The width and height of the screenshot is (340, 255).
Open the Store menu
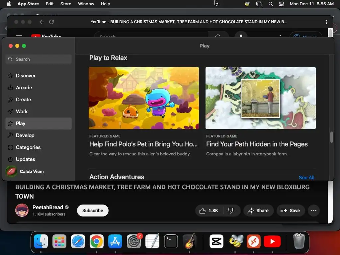click(66, 4)
